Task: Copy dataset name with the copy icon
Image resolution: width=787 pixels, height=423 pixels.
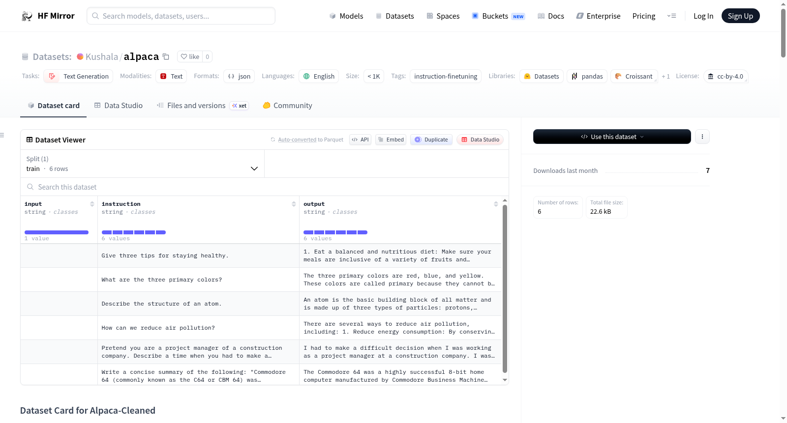Action: pos(166,56)
